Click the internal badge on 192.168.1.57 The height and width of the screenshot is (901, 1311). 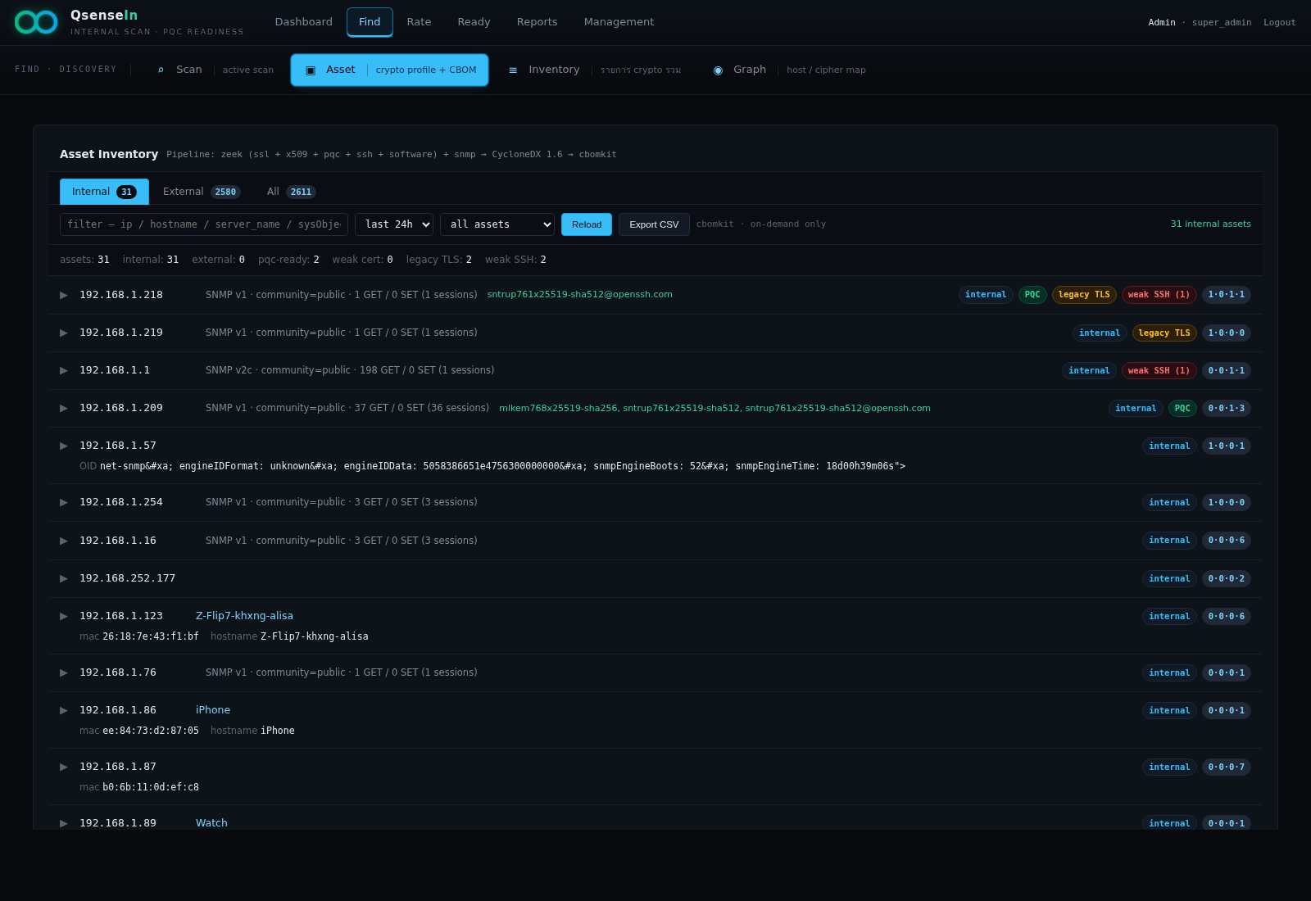pyautogui.click(x=1169, y=446)
